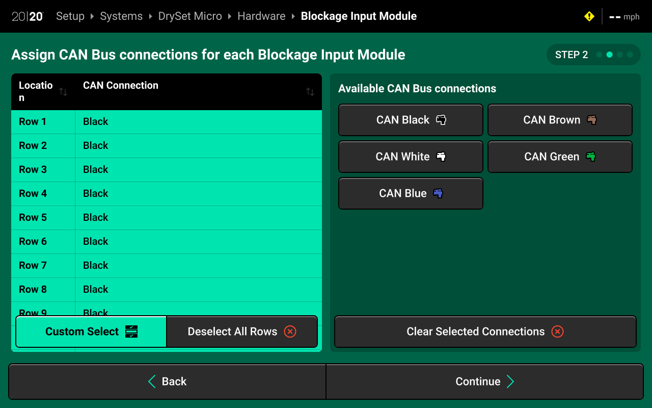Open Setup in the breadcrumb
This screenshot has width=652, height=408.
coord(70,16)
